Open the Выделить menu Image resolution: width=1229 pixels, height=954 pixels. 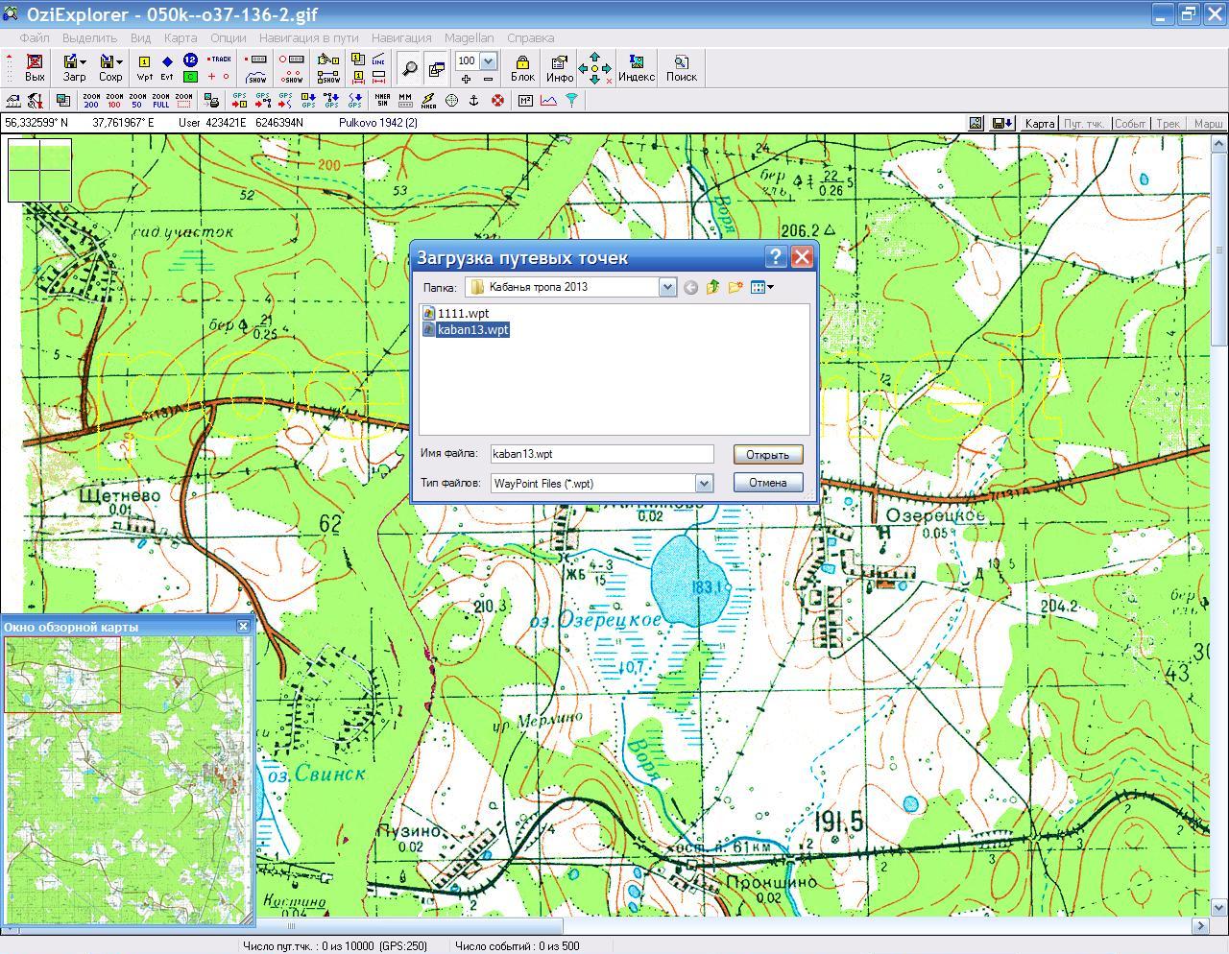(89, 38)
